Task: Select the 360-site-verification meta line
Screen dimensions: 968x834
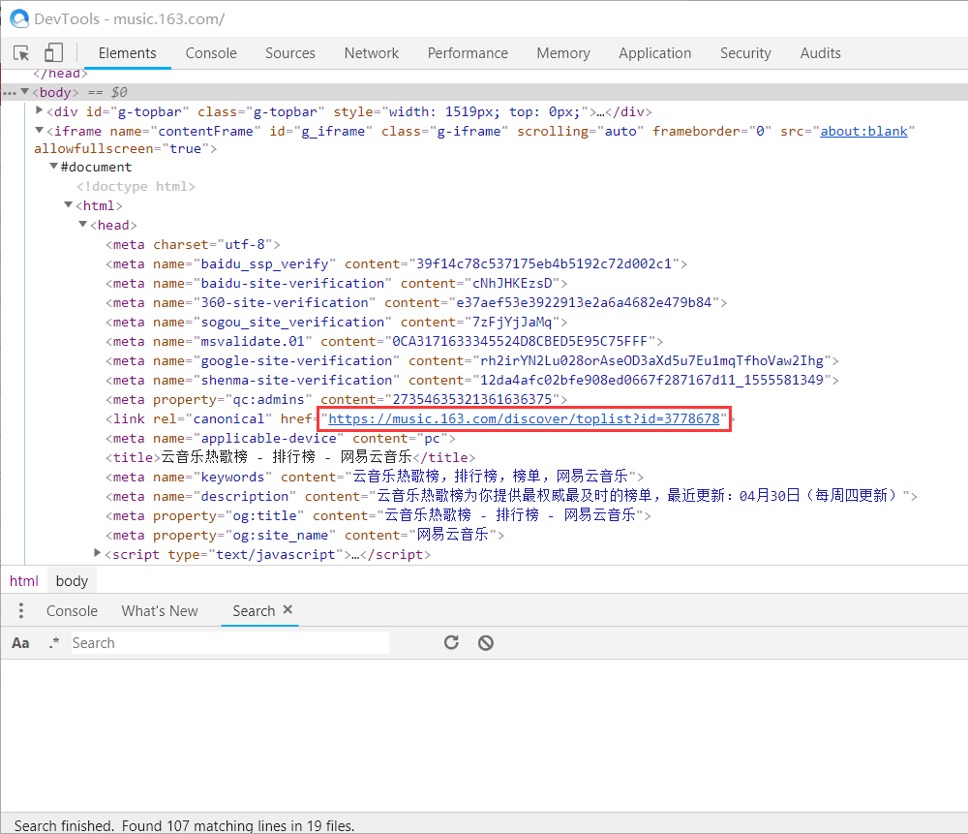Action: (x=416, y=303)
